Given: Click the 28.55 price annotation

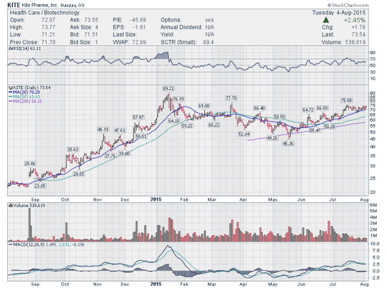Looking at the screenshot, I should pos(78,174).
